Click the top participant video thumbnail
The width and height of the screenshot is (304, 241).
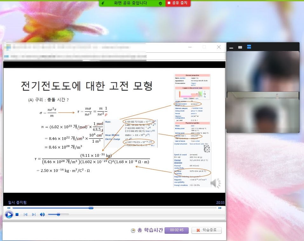click(x=263, y=71)
